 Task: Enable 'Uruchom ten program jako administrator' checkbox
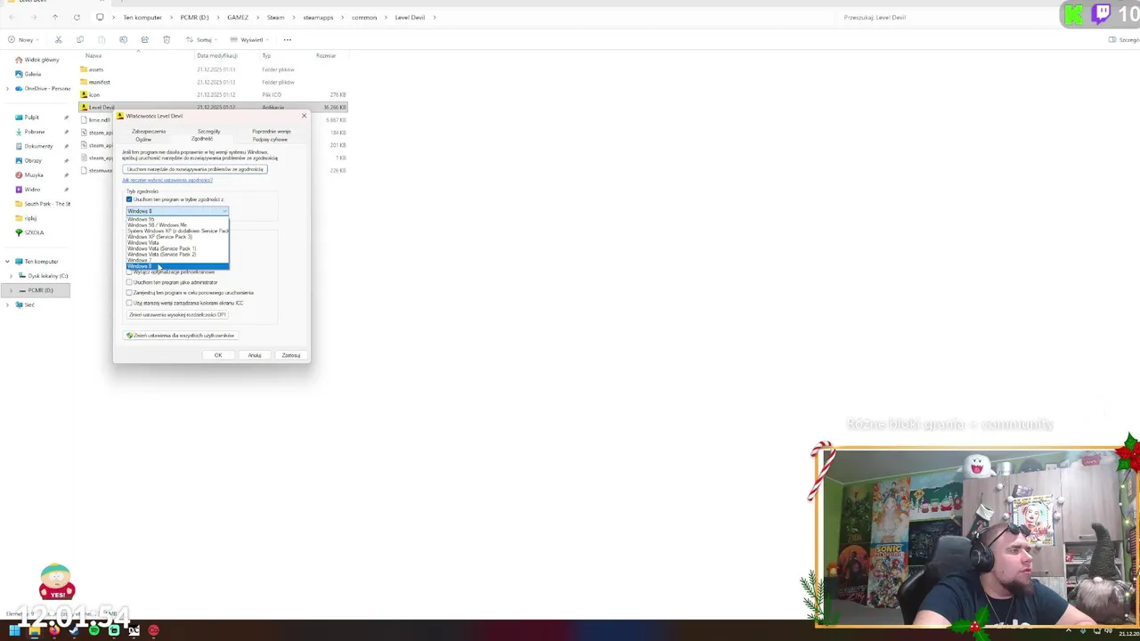point(129,282)
